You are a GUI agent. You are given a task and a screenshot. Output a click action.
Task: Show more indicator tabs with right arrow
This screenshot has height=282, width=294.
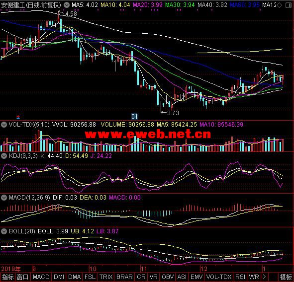pos(264,277)
